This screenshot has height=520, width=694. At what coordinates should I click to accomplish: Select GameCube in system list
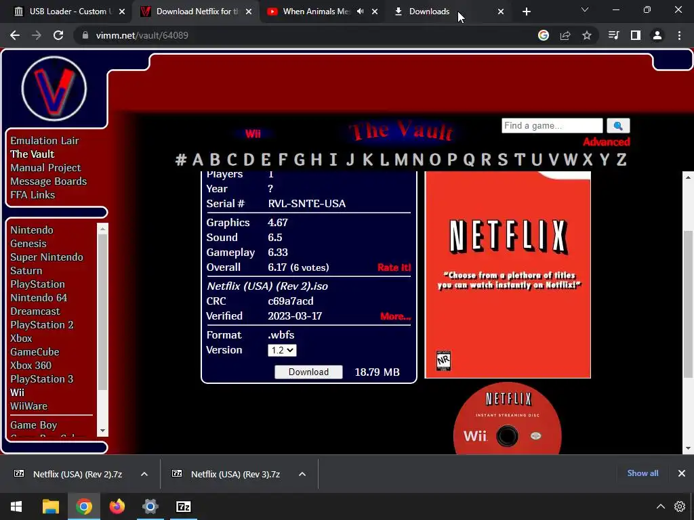pyautogui.click(x=35, y=352)
